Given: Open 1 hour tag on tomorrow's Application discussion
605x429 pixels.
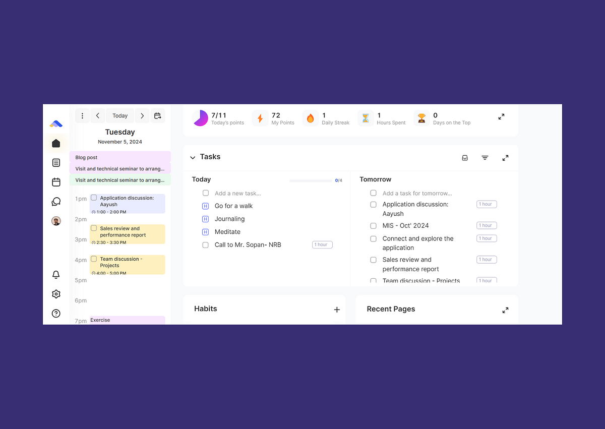Looking at the screenshot, I should tap(487, 204).
